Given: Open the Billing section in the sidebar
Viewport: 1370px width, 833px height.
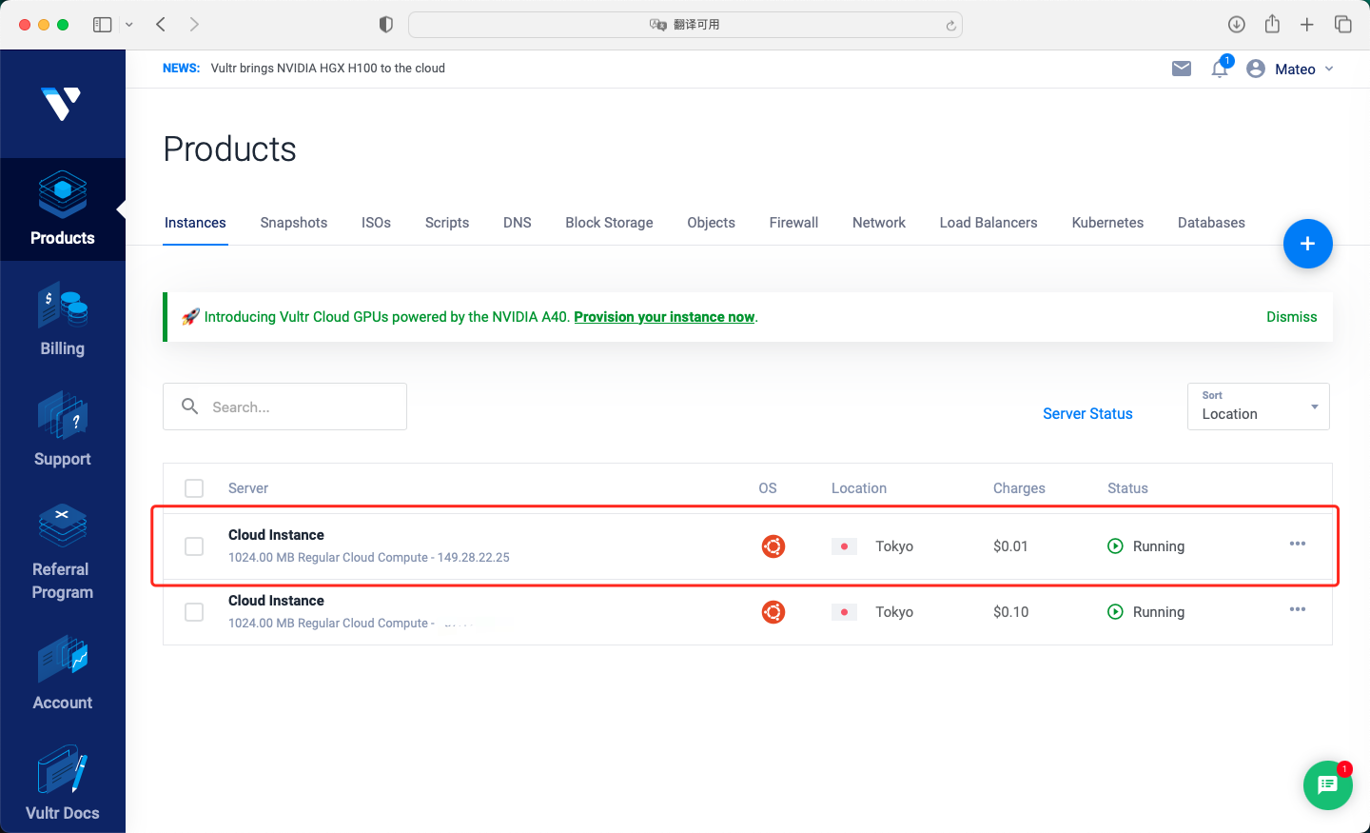Looking at the screenshot, I should pos(63,320).
